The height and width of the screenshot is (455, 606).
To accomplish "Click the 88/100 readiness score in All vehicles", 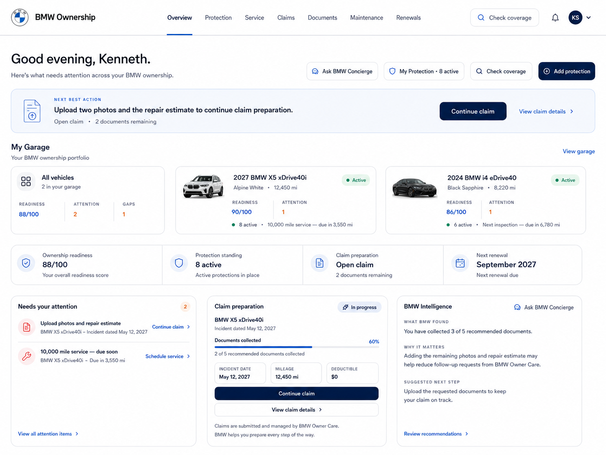I will click(x=29, y=214).
